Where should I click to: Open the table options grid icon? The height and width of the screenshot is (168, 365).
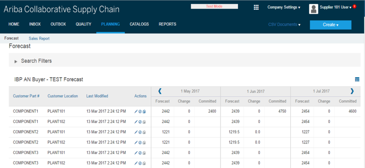click(357, 80)
